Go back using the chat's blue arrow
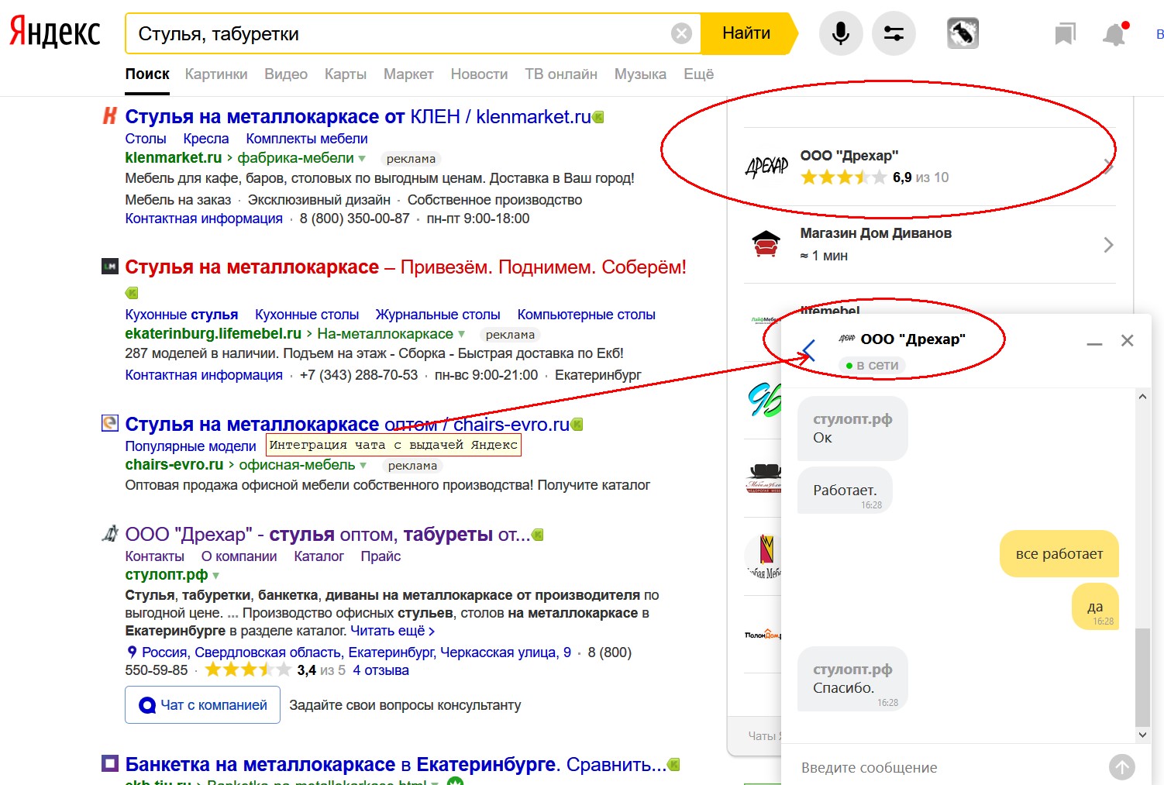 tap(808, 350)
